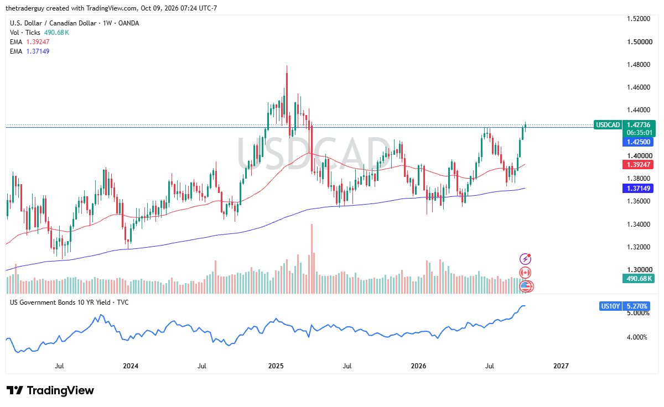The height and width of the screenshot is (407, 664).
Task: Click the 5.000% yield axis label
Action: (x=638, y=313)
